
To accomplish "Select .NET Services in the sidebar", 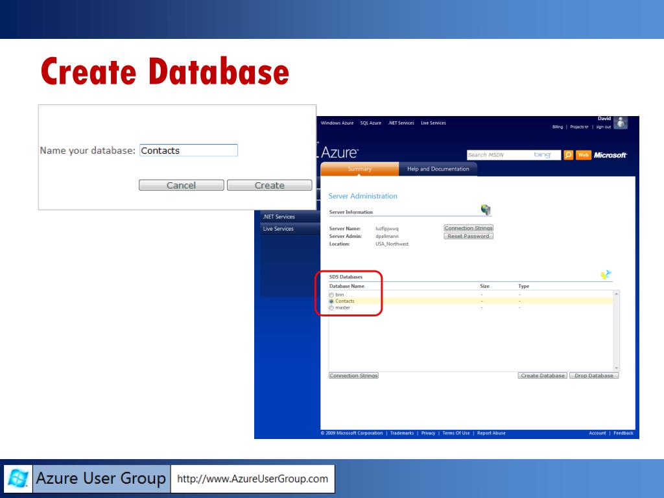I will click(x=290, y=217).
